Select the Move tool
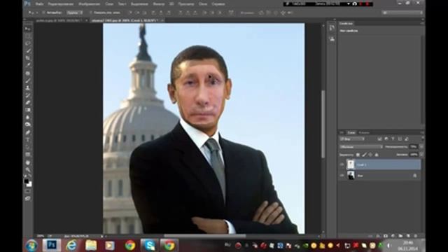448x252 pixels. click(x=28, y=29)
